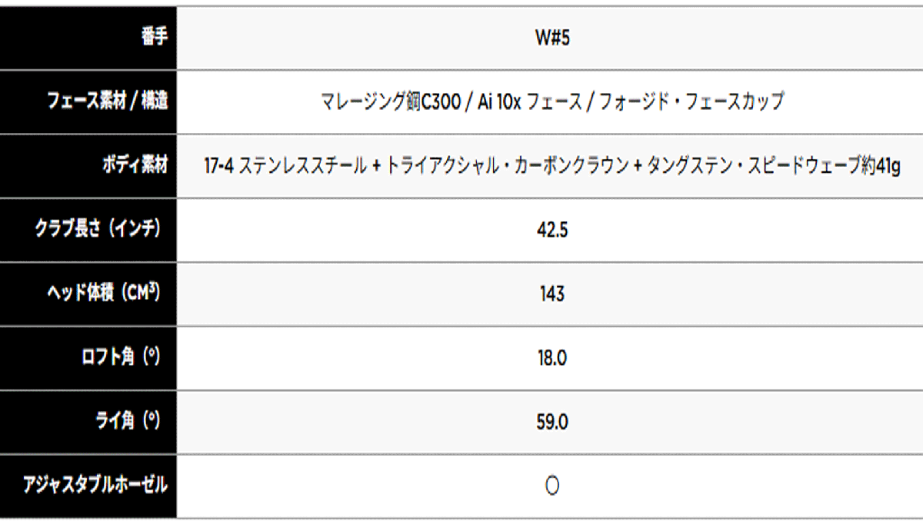Click the ボディ素材 header cell

[x=135, y=165]
